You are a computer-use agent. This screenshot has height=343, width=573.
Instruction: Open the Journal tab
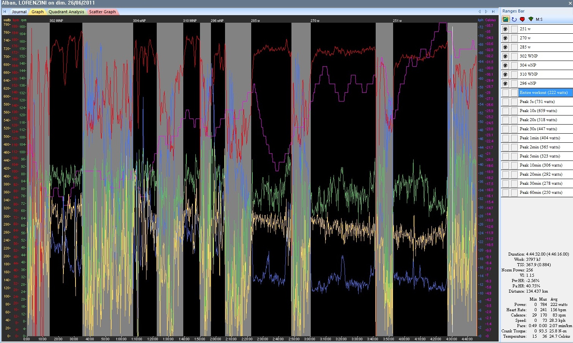click(x=19, y=12)
